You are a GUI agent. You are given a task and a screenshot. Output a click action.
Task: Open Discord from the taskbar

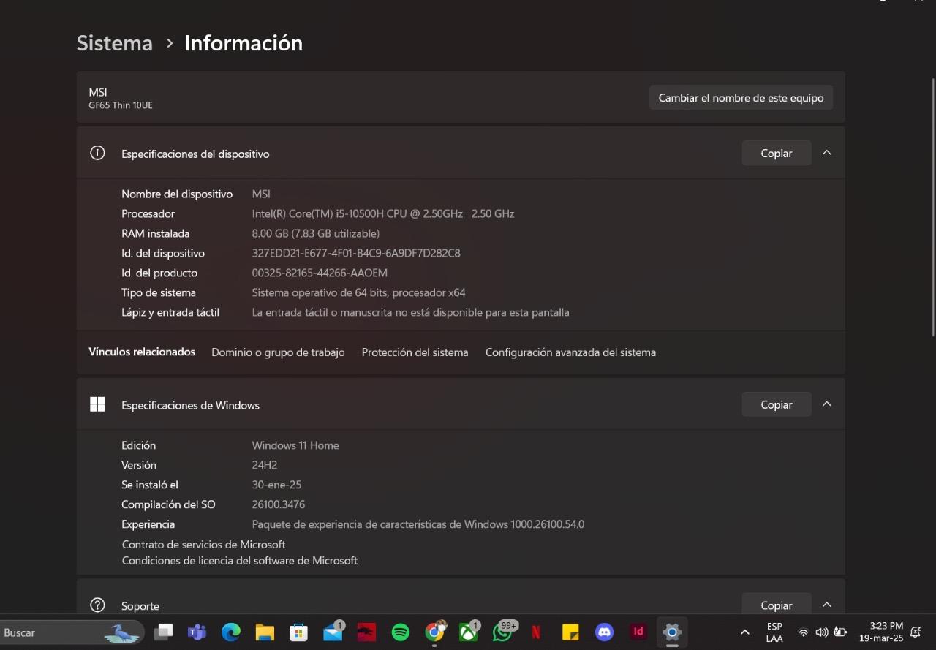tap(604, 632)
